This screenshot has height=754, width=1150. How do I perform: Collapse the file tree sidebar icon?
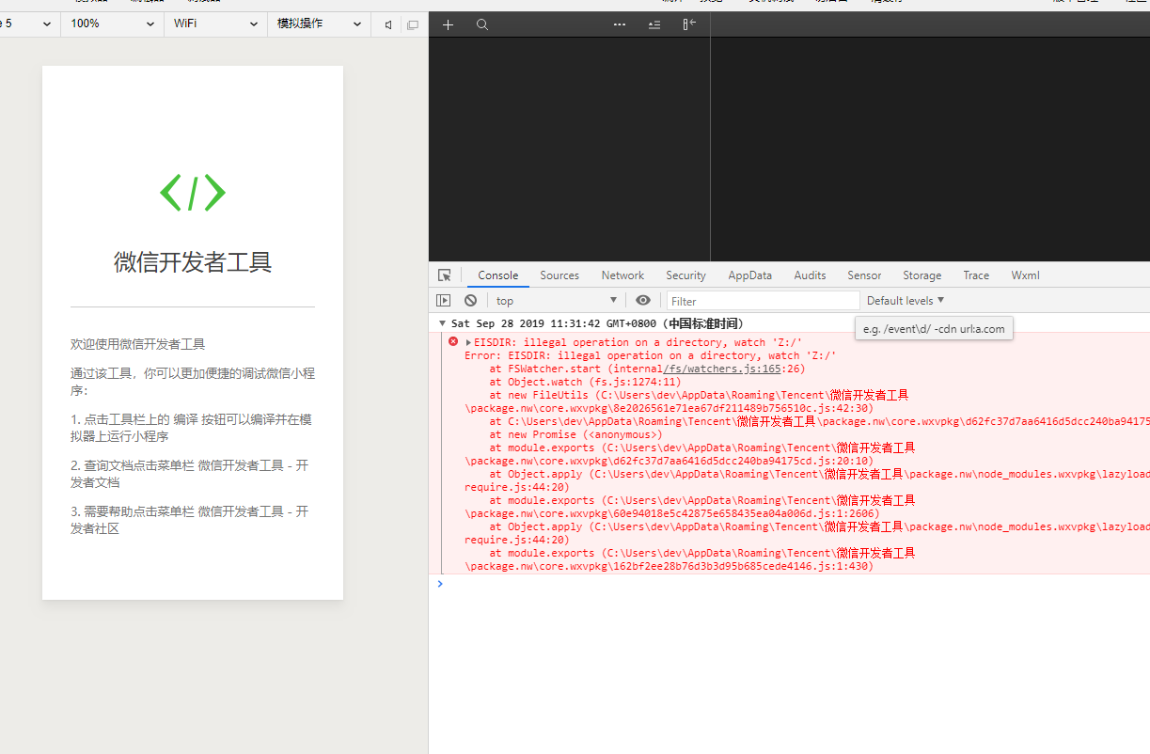point(689,24)
